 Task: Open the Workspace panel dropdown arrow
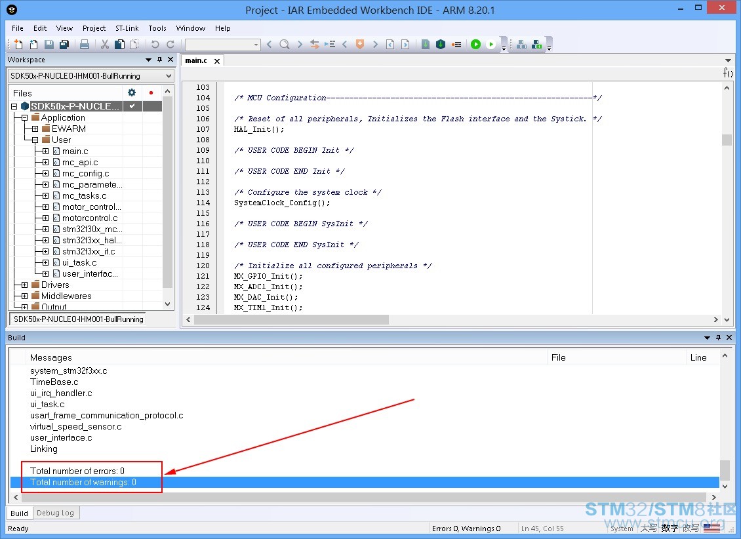[148, 60]
